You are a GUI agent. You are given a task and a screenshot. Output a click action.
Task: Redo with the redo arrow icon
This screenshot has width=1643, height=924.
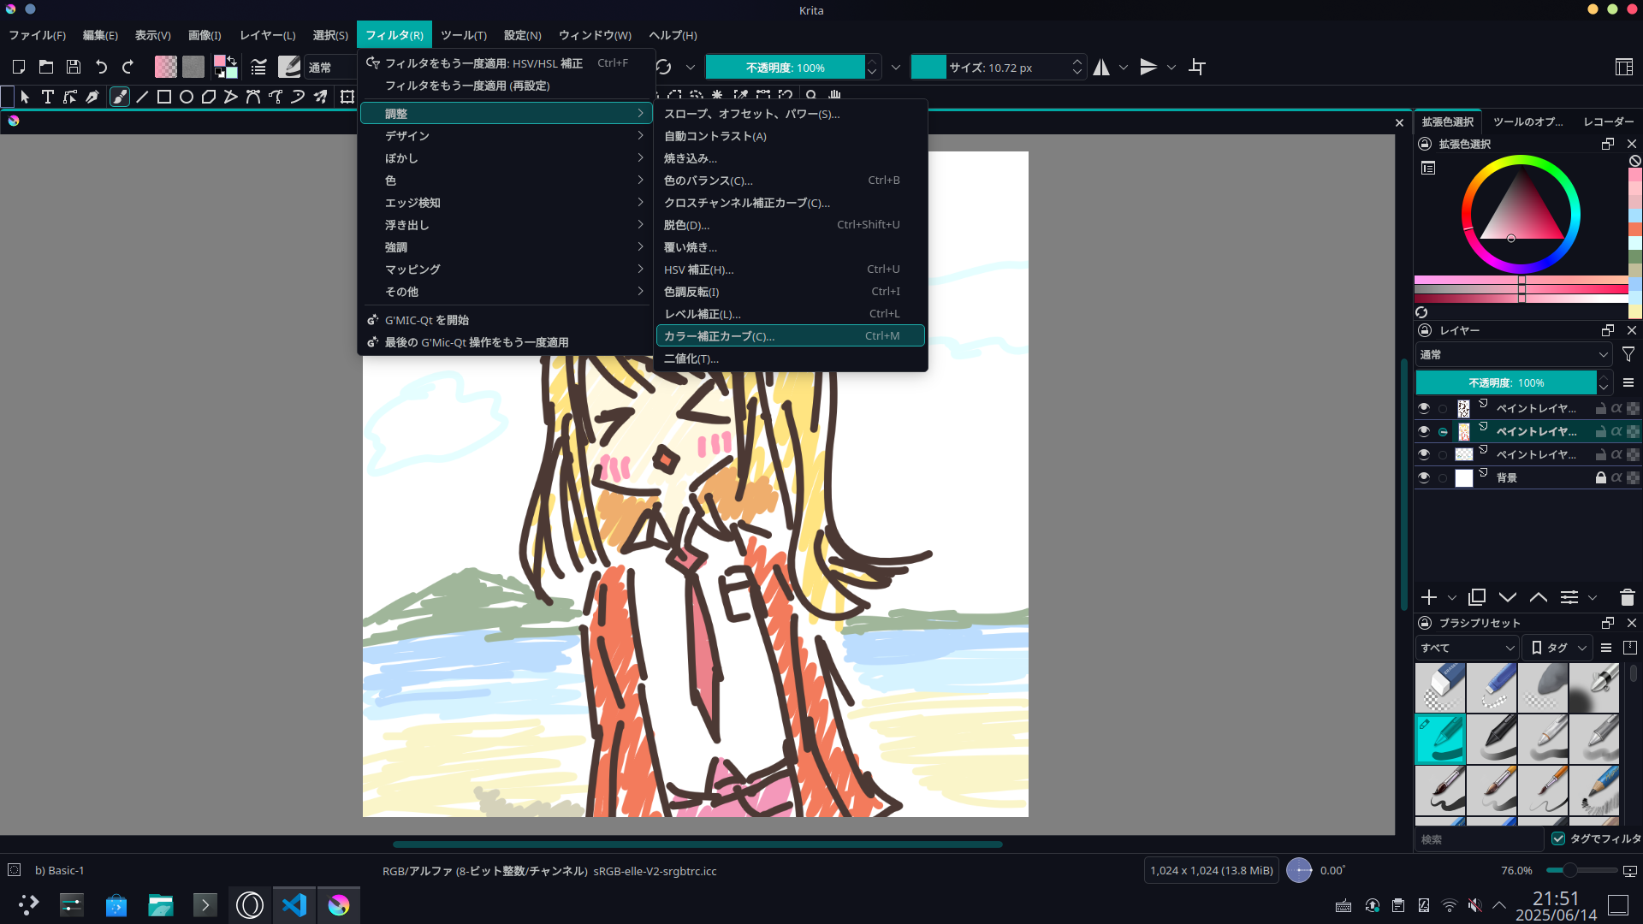[128, 67]
